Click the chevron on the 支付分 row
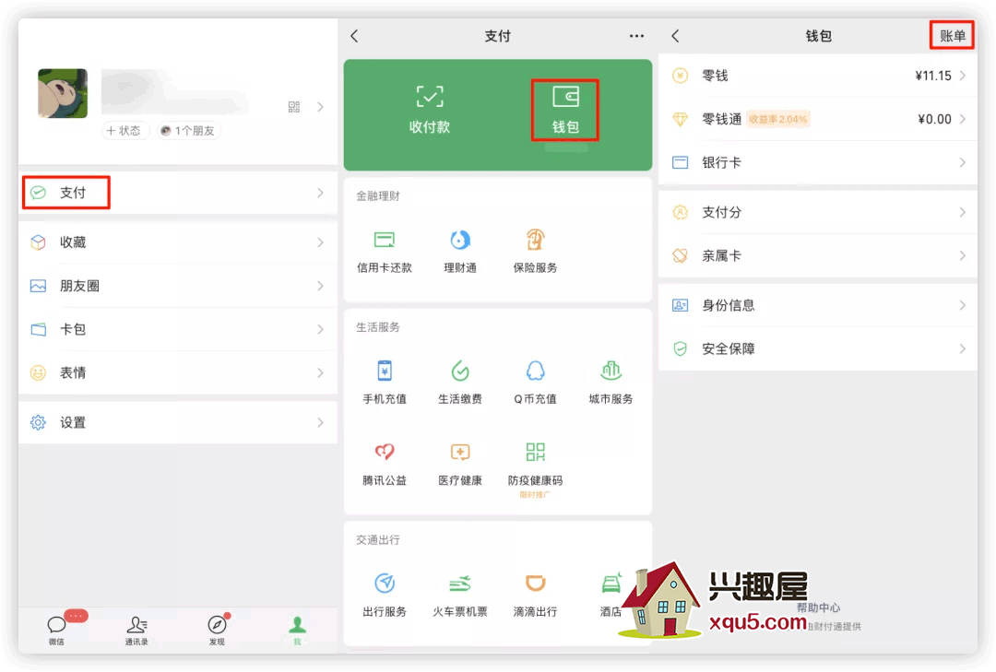The width and height of the screenshot is (996, 672). pyautogui.click(x=962, y=212)
